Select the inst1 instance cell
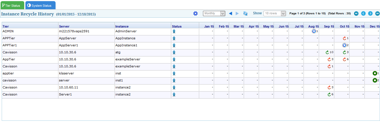 [x=143, y=80]
